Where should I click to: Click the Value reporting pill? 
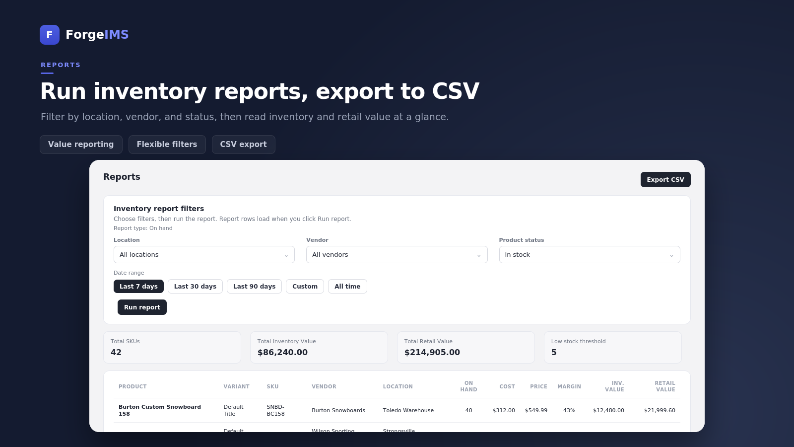tap(81, 145)
